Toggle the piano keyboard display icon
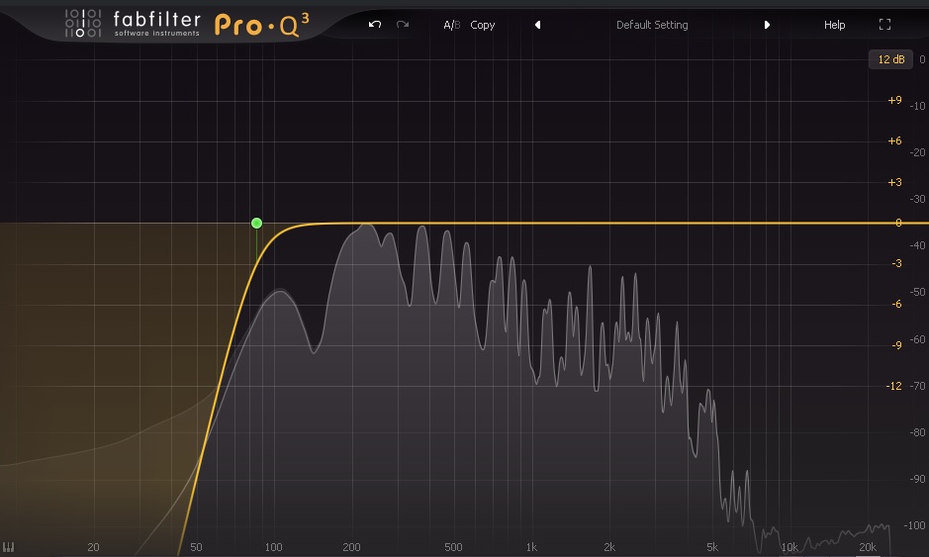This screenshot has height=557, width=929. 8,547
